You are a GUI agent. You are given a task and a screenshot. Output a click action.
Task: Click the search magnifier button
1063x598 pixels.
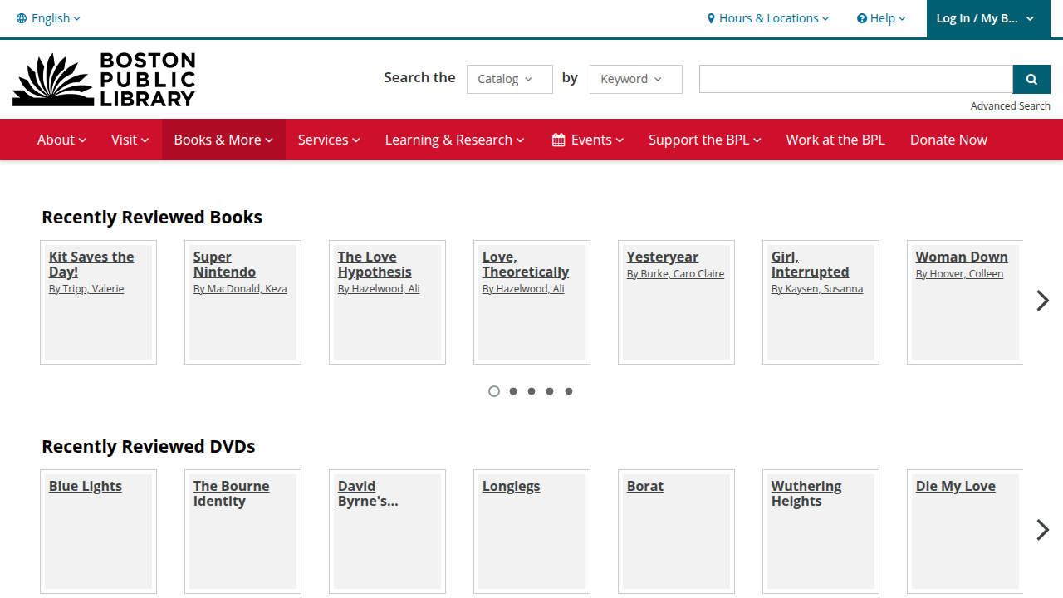tap(1031, 79)
